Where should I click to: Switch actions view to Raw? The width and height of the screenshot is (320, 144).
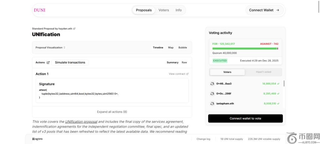click(184, 63)
